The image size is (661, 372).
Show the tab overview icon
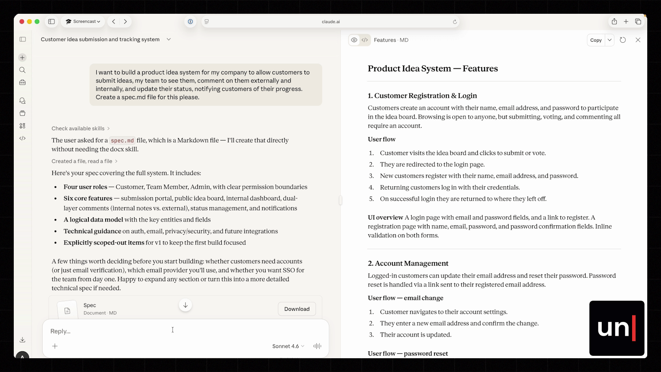(x=638, y=21)
